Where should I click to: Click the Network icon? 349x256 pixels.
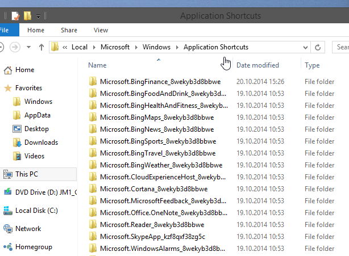8,229
